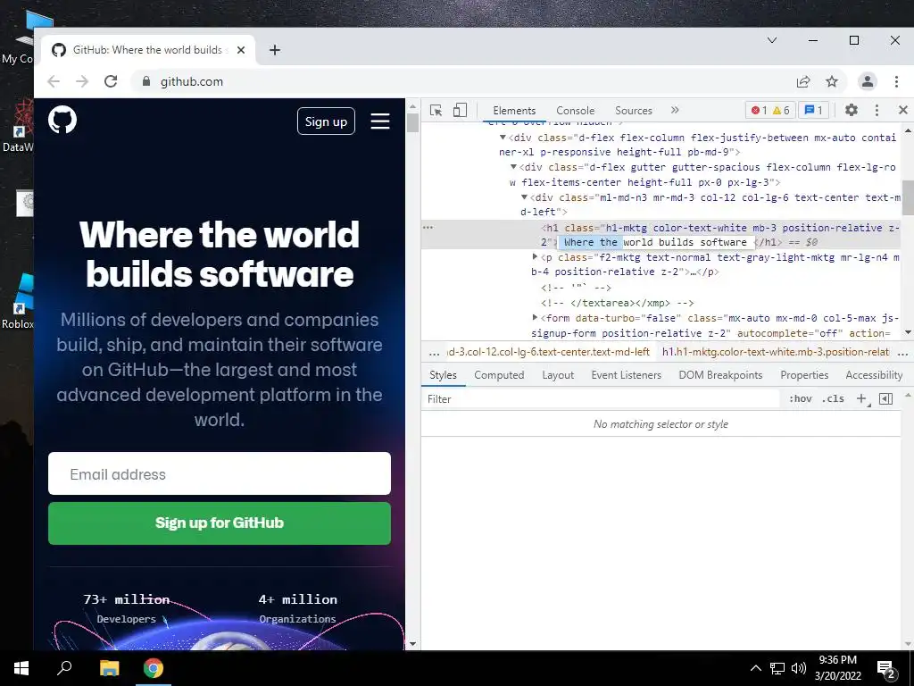Select the </textarea></xmp> comment node
The height and width of the screenshot is (686, 914).
click(x=618, y=303)
